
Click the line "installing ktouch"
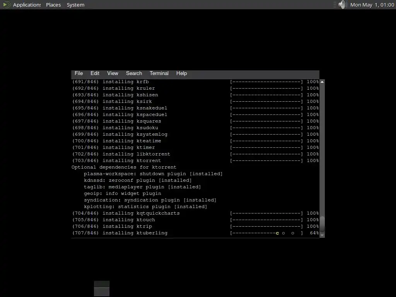[195, 220]
